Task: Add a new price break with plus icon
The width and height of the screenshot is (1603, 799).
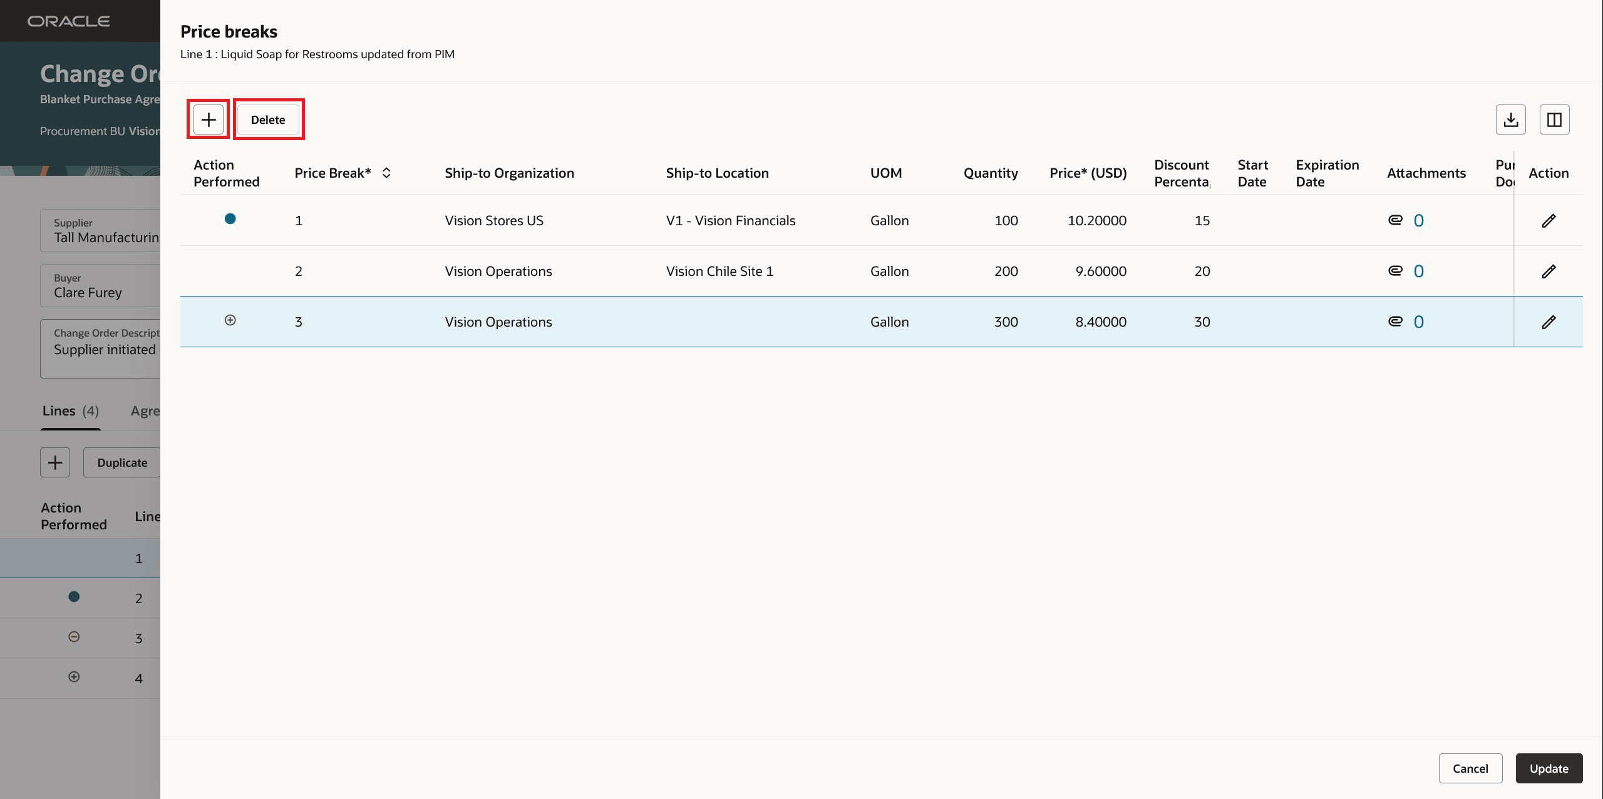Action: (208, 119)
